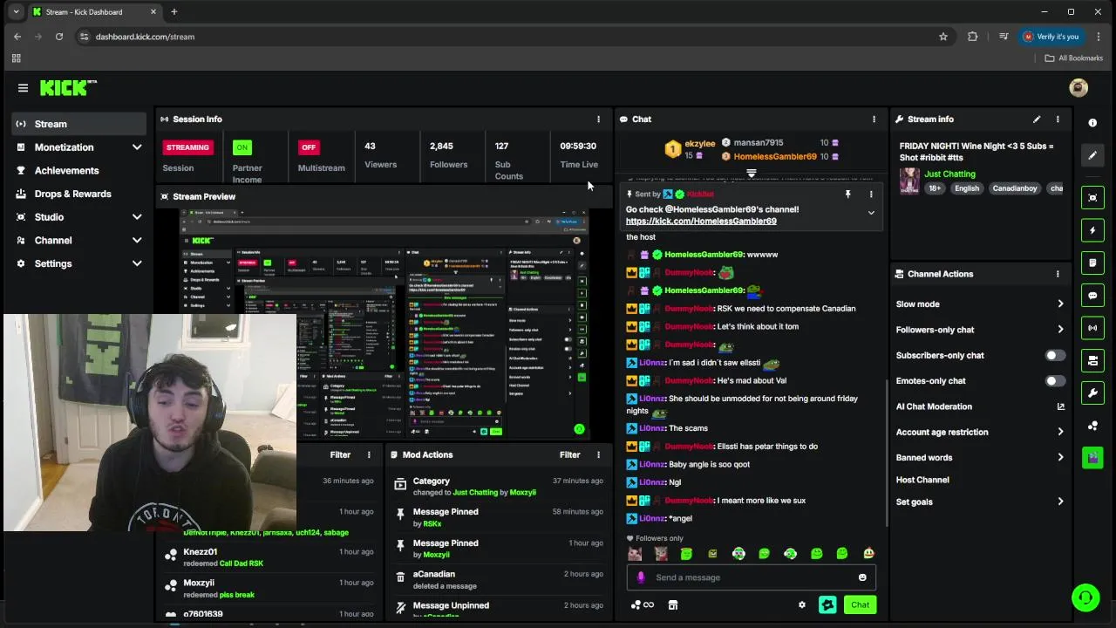Toggle lightning bolt widget in right sidebar
The width and height of the screenshot is (1116, 628).
(x=1092, y=230)
